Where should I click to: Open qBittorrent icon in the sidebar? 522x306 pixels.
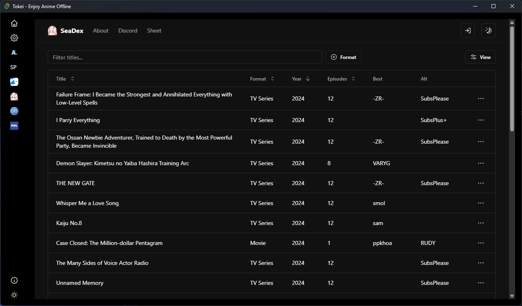point(14,111)
